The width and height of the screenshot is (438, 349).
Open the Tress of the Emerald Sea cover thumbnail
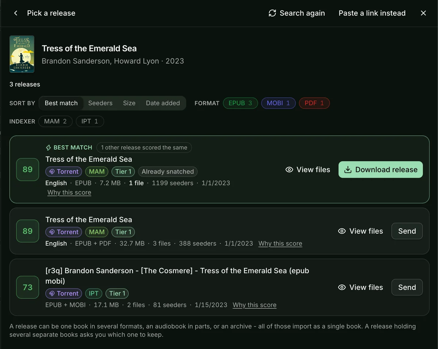22,54
